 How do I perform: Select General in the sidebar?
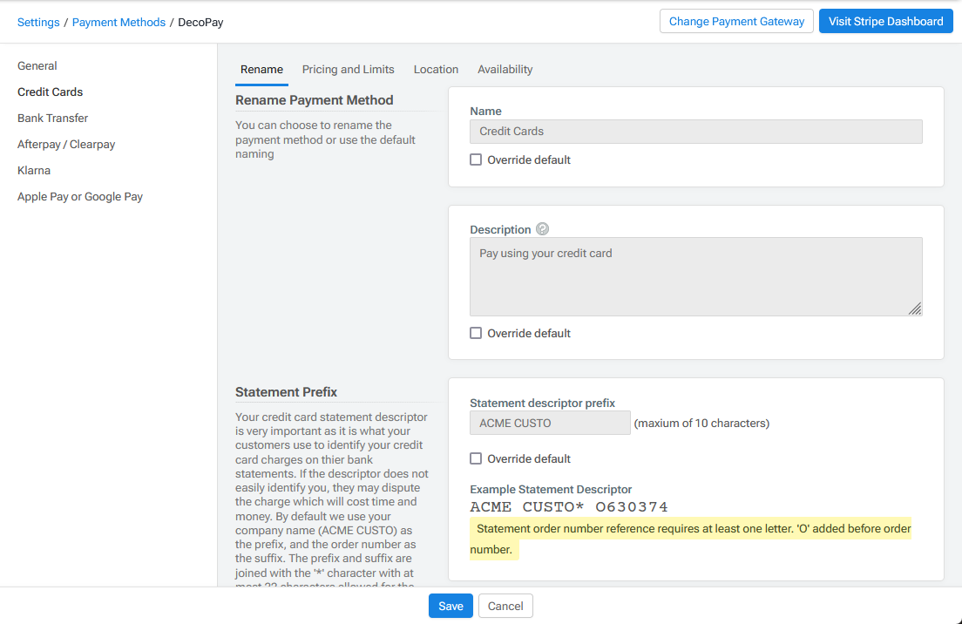37,65
